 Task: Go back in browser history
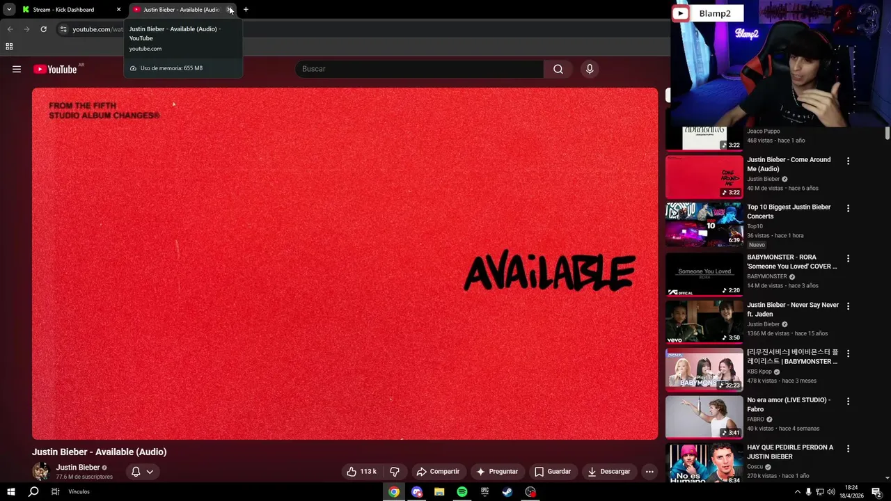(10, 29)
